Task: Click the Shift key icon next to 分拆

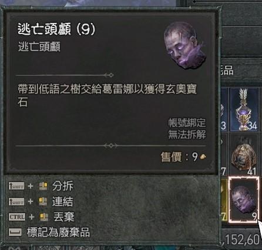Action: [x=16, y=186]
